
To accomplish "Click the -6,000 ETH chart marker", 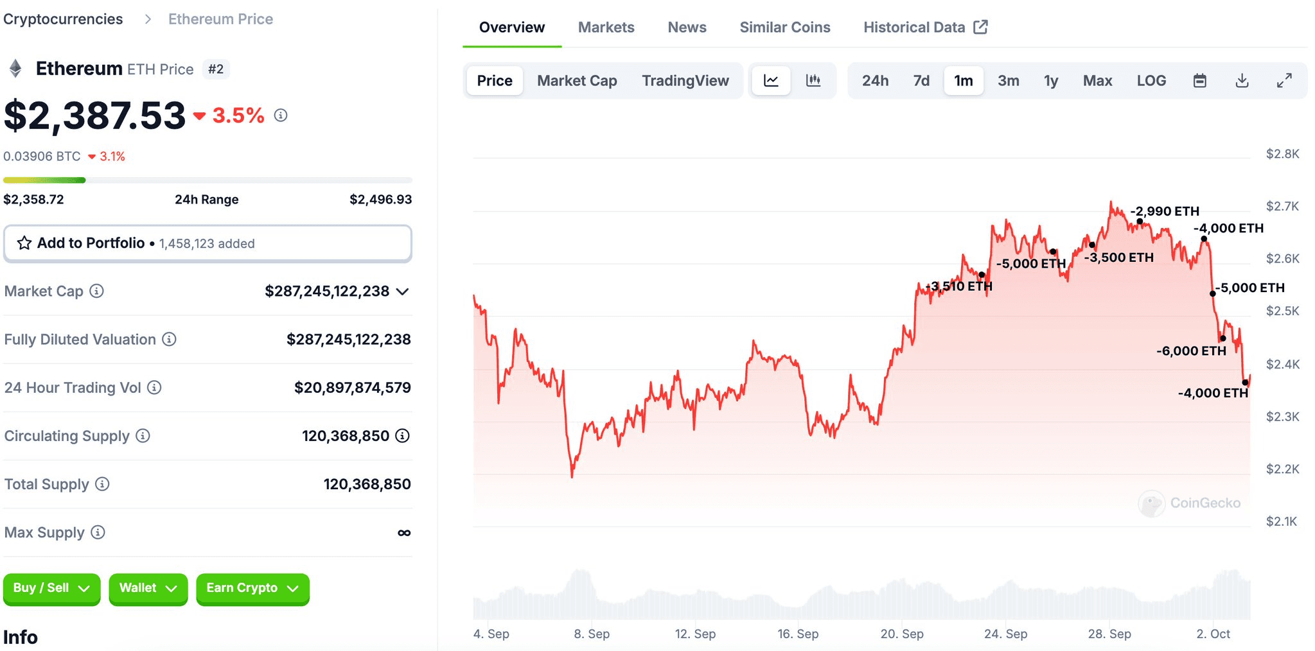I will 1222,338.
